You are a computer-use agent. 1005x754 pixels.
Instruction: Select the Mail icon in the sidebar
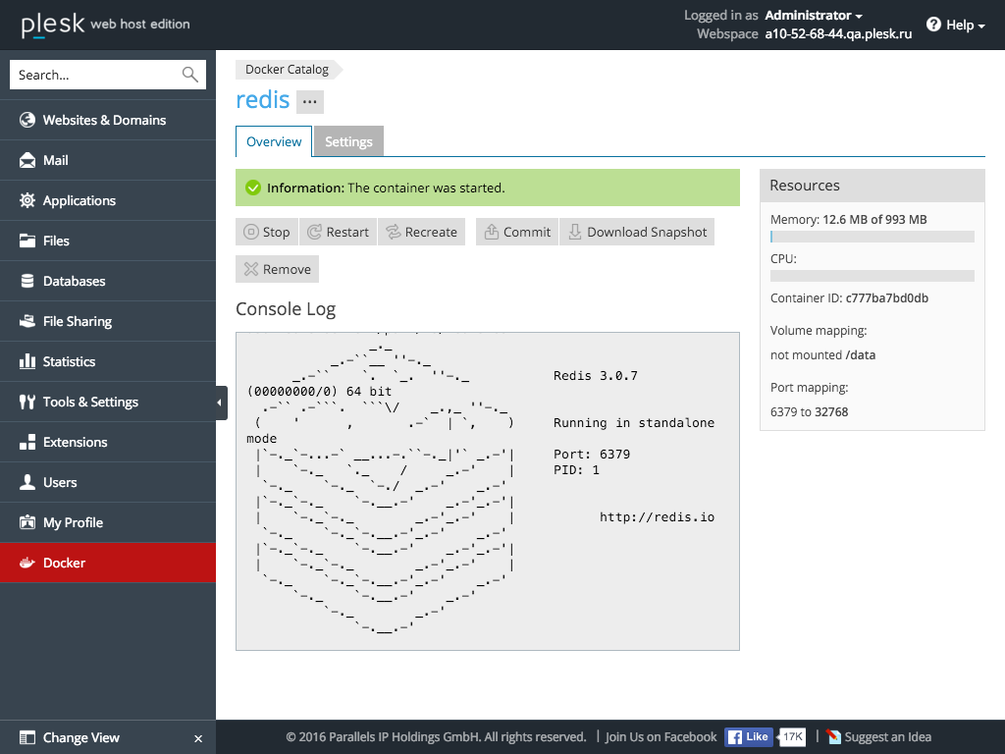pos(26,160)
